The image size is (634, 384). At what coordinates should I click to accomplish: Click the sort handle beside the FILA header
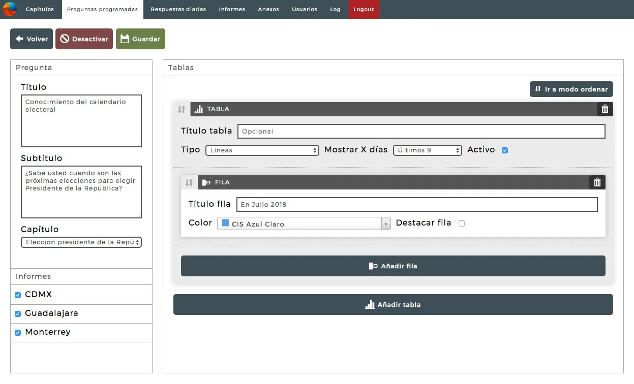point(189,182)
